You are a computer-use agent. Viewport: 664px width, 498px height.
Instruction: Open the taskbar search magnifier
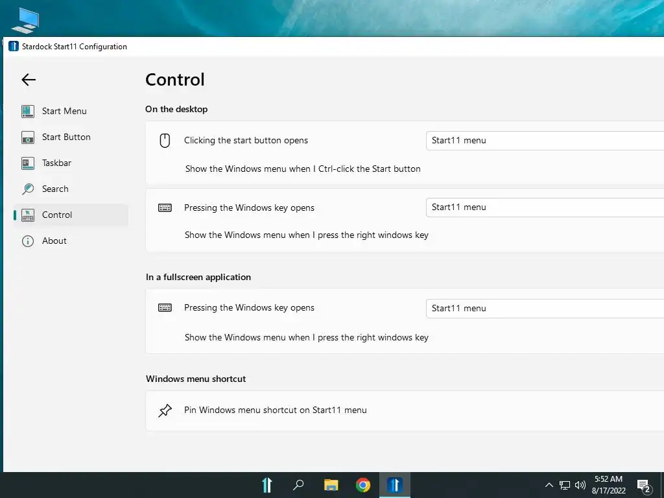298,485
